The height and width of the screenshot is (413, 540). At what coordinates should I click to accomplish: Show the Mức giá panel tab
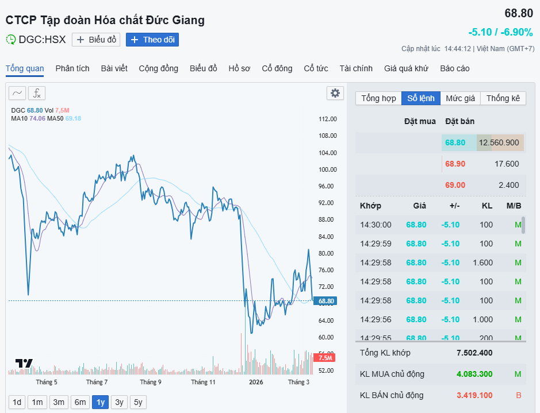point(460,98)
